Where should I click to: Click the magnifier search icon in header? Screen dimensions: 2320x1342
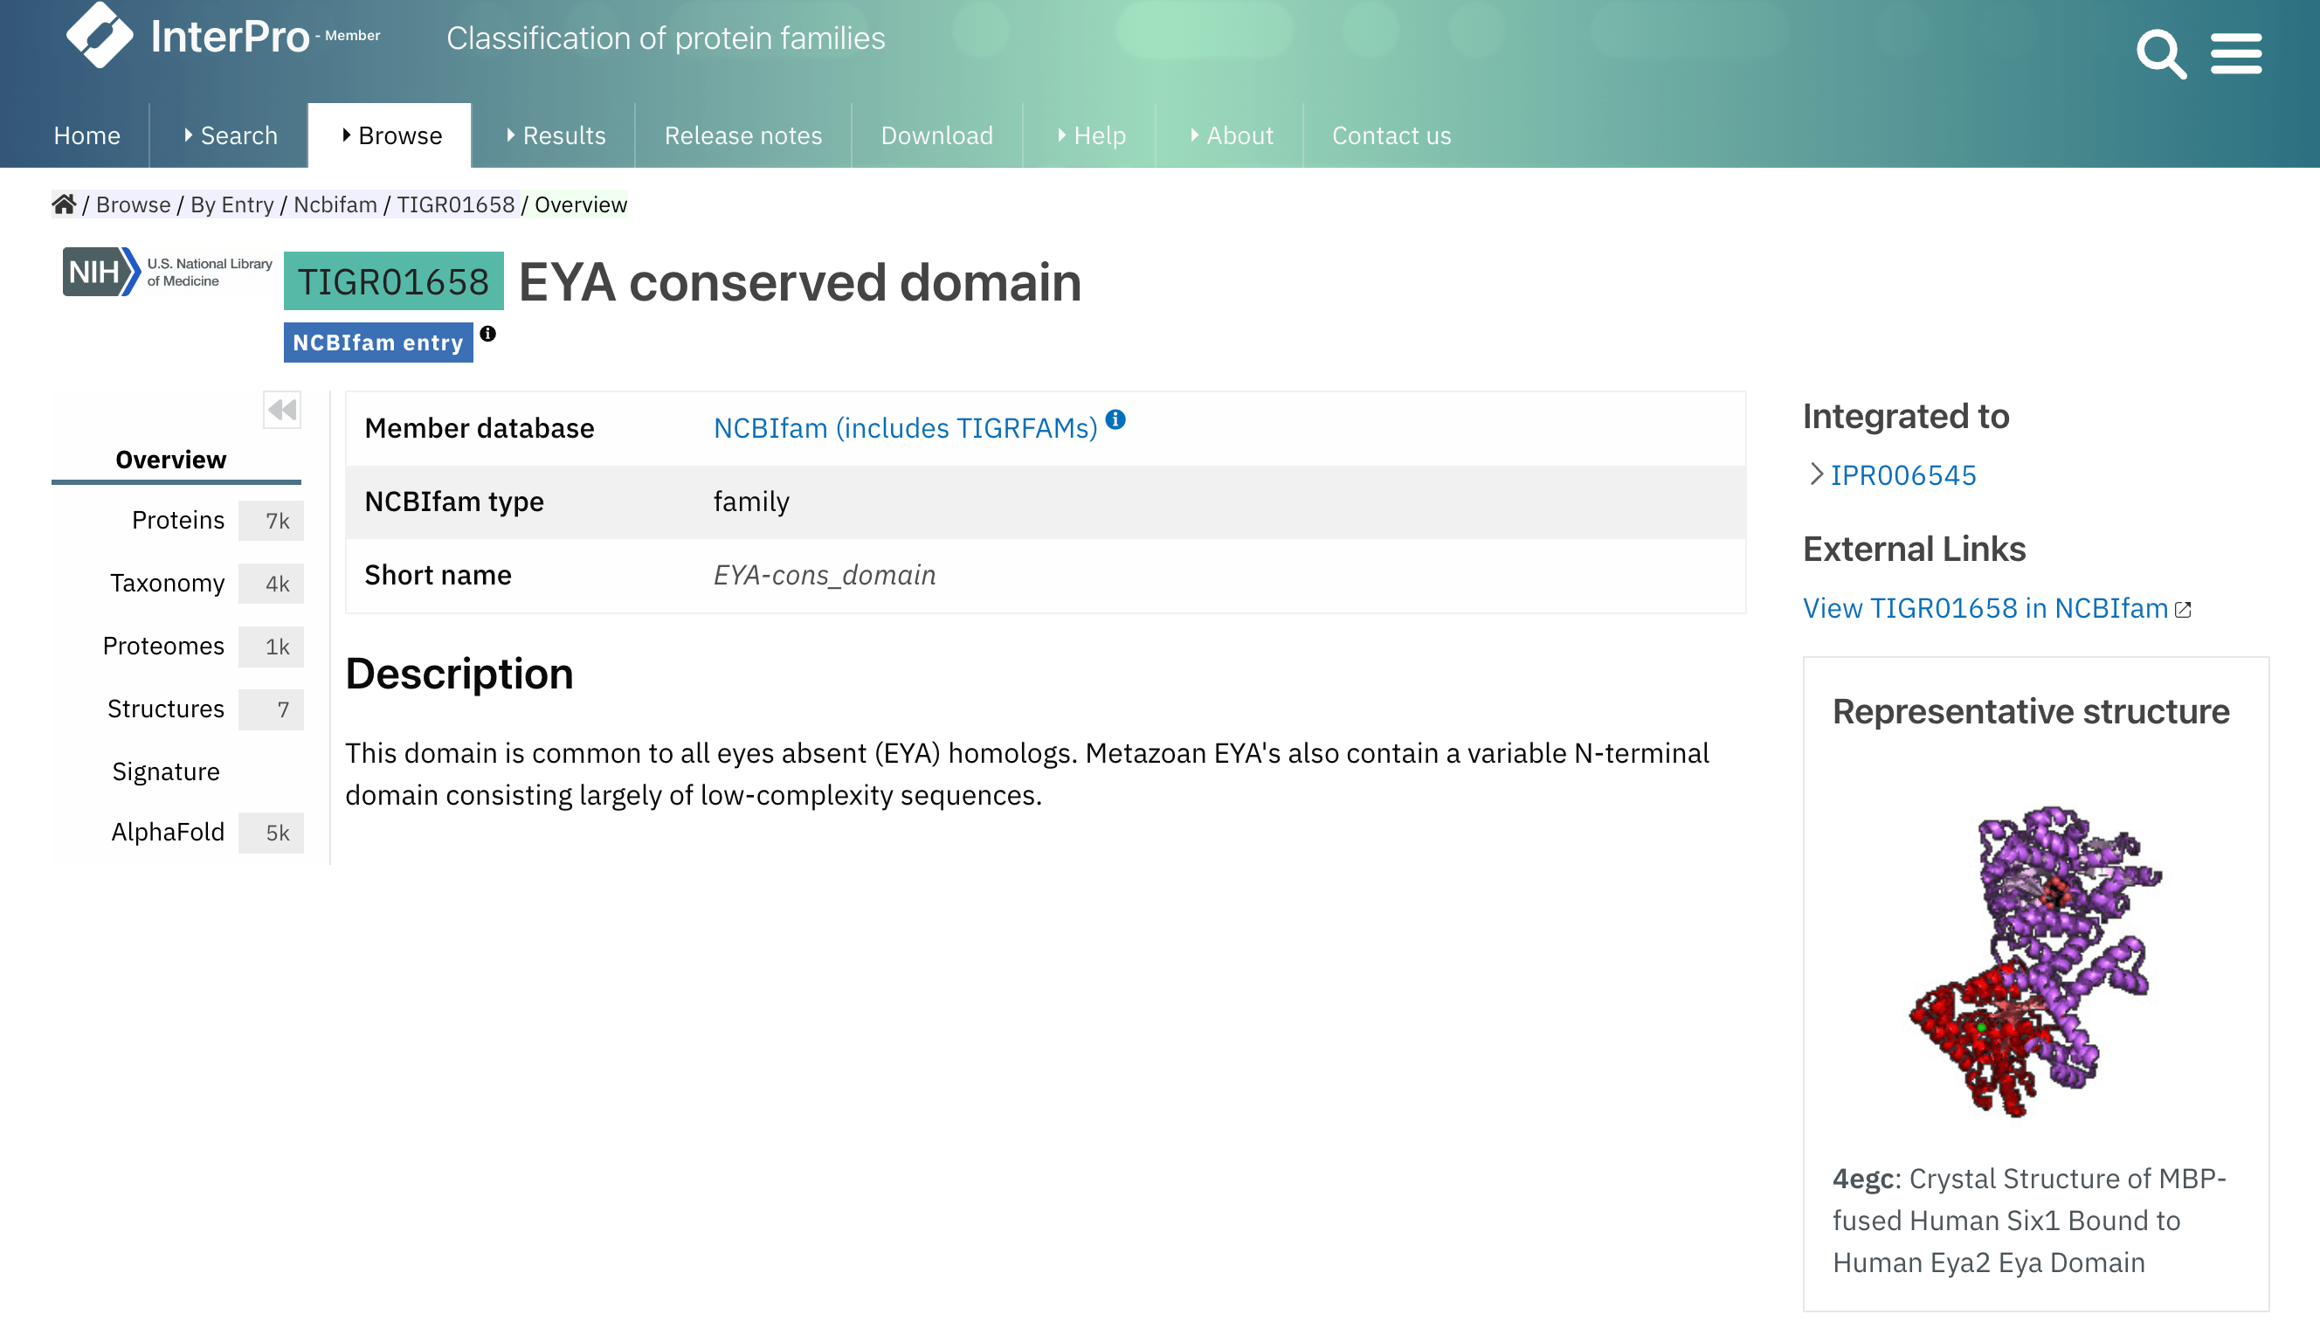(2160, 53)
